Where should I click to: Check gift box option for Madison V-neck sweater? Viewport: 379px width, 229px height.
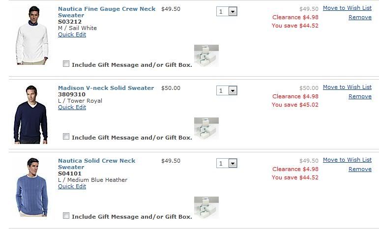coord(66,137)
